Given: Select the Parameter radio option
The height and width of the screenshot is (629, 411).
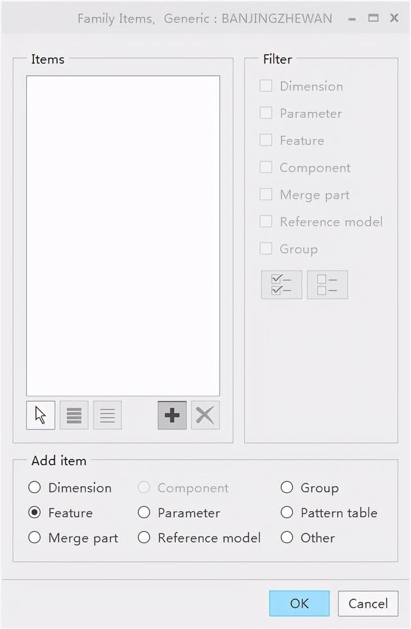Looking at the screenshot, I should tap(144, 513).
